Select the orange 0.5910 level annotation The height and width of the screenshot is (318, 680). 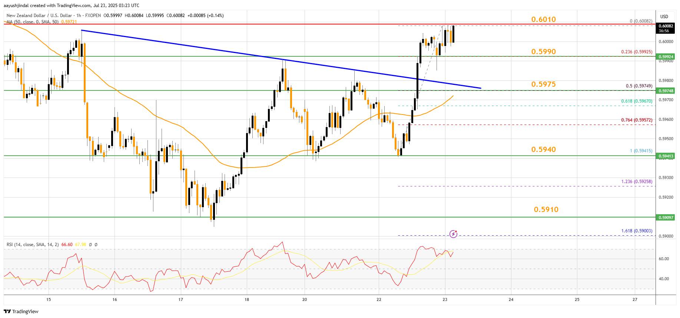546,209
